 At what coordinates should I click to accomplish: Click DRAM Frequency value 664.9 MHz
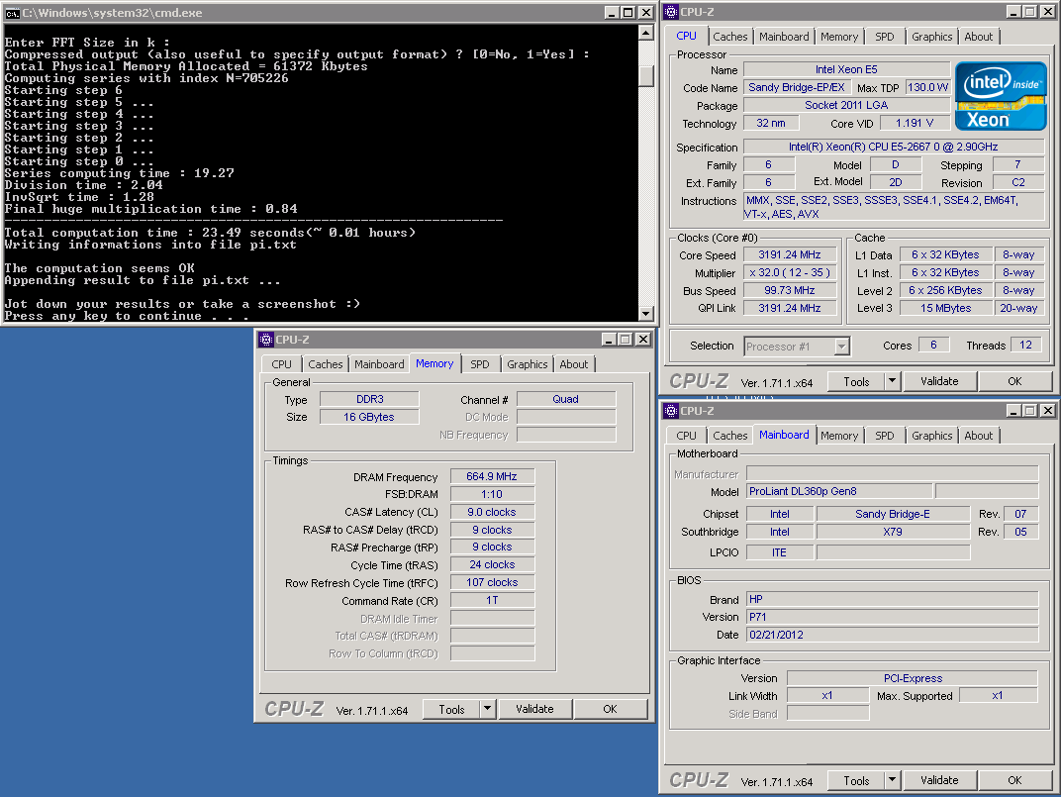(492, 476)
